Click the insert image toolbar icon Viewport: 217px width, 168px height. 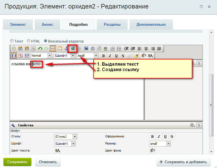[x=86, y=48]
